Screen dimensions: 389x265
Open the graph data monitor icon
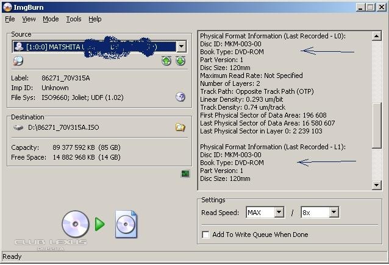click(x=185, y=174)
